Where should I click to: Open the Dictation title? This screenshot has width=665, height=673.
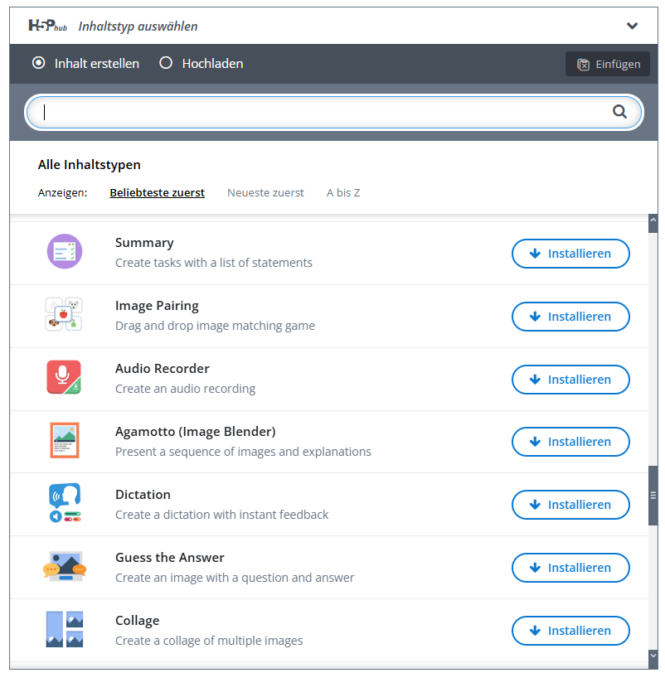[x=143, y=495]
